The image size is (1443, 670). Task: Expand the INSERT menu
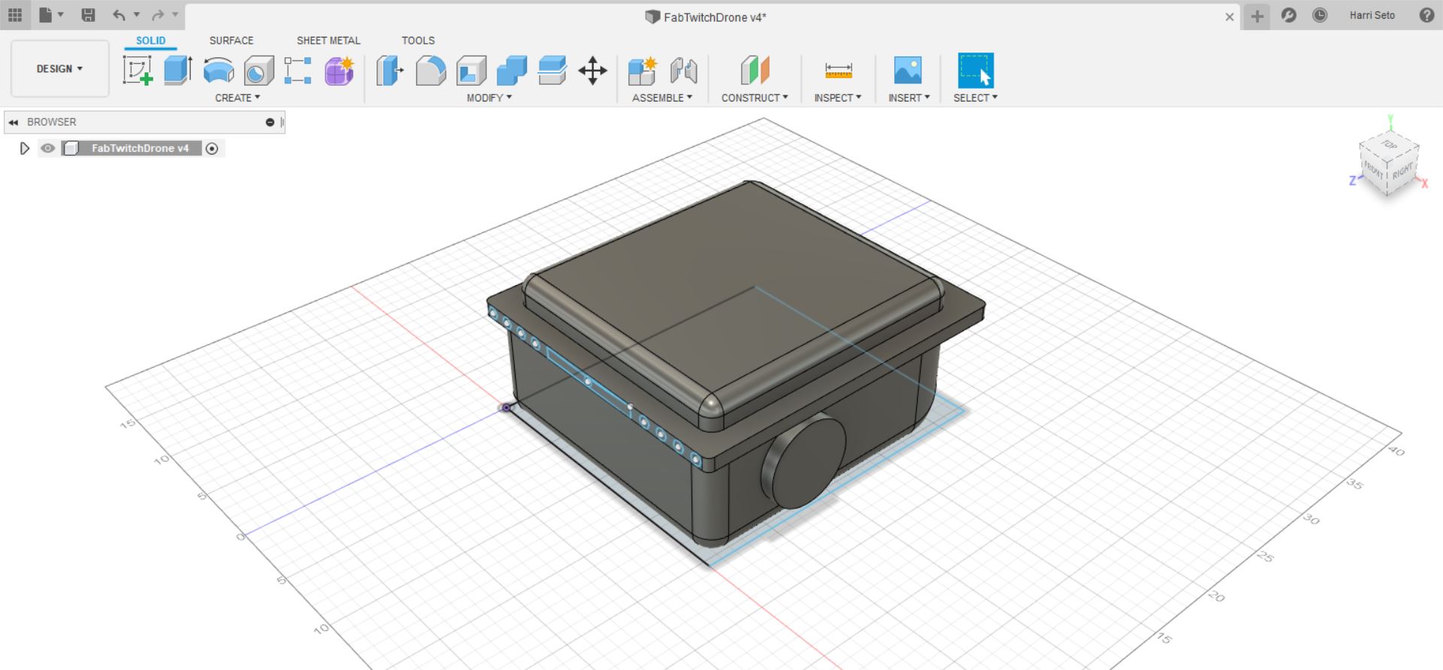[x=909, y=98]
